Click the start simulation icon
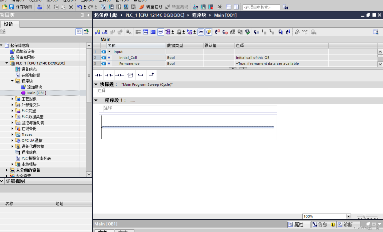383x232 pixels. click(126, 7)
